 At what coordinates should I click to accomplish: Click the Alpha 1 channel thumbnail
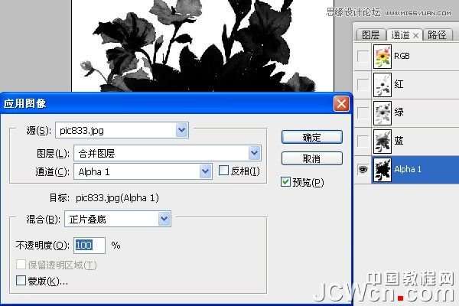pyautogui.click(x=382, y=170)
